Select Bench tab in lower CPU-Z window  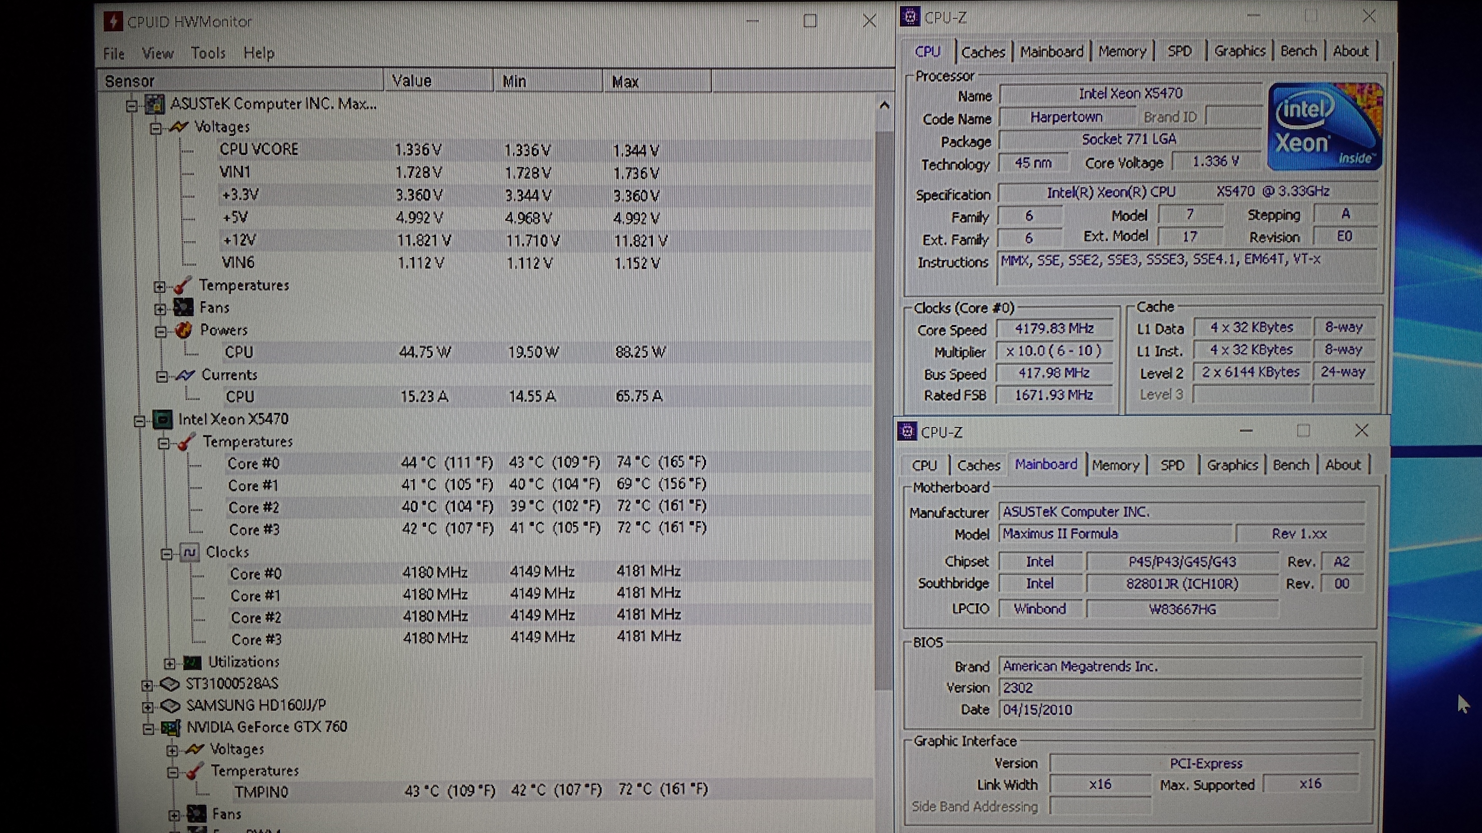pos(1291,465)
